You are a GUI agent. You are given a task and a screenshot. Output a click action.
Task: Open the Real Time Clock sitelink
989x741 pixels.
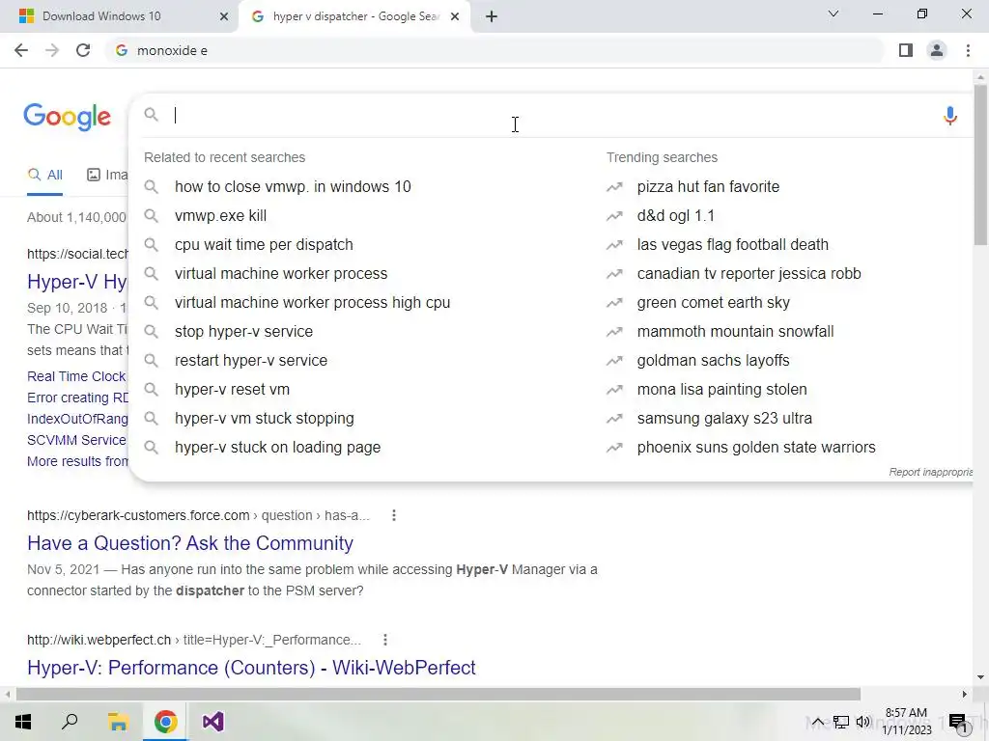[76, 376]
